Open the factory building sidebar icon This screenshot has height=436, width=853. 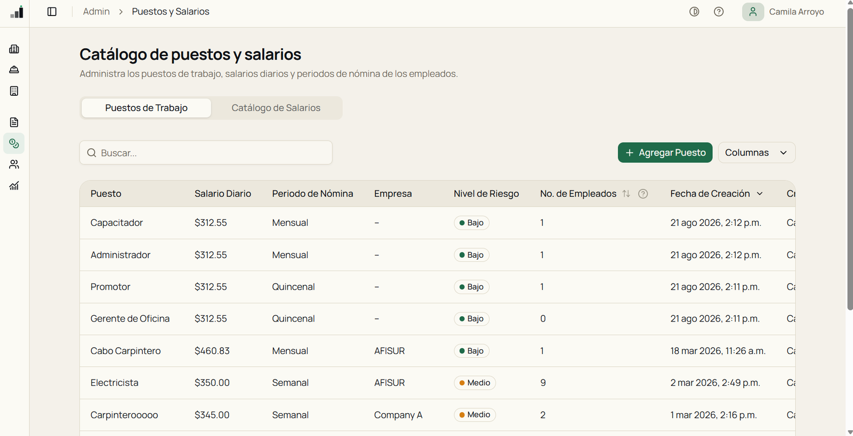pos(14,49)
